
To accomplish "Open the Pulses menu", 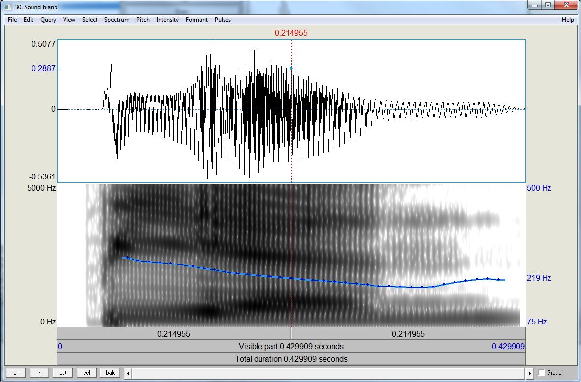I will pos(223,20).
